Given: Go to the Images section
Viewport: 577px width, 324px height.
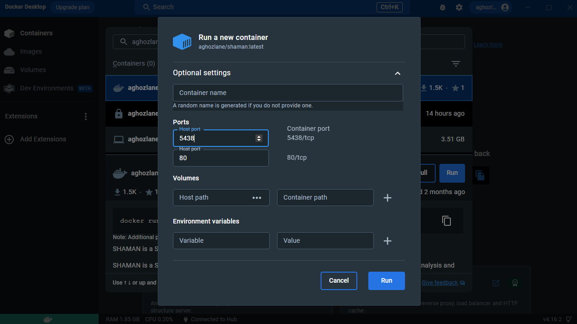Looking at the screenshot, I should 31,52.
